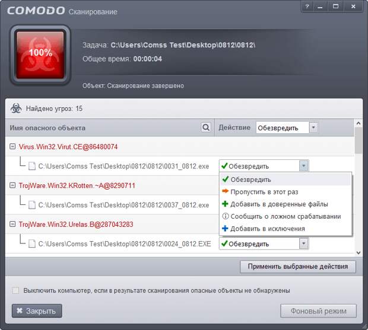Image resolution: width=368 pixels, height=330 pixels.
Task: Click file path ending 0037_0812.exe
Action: [123, 205]
